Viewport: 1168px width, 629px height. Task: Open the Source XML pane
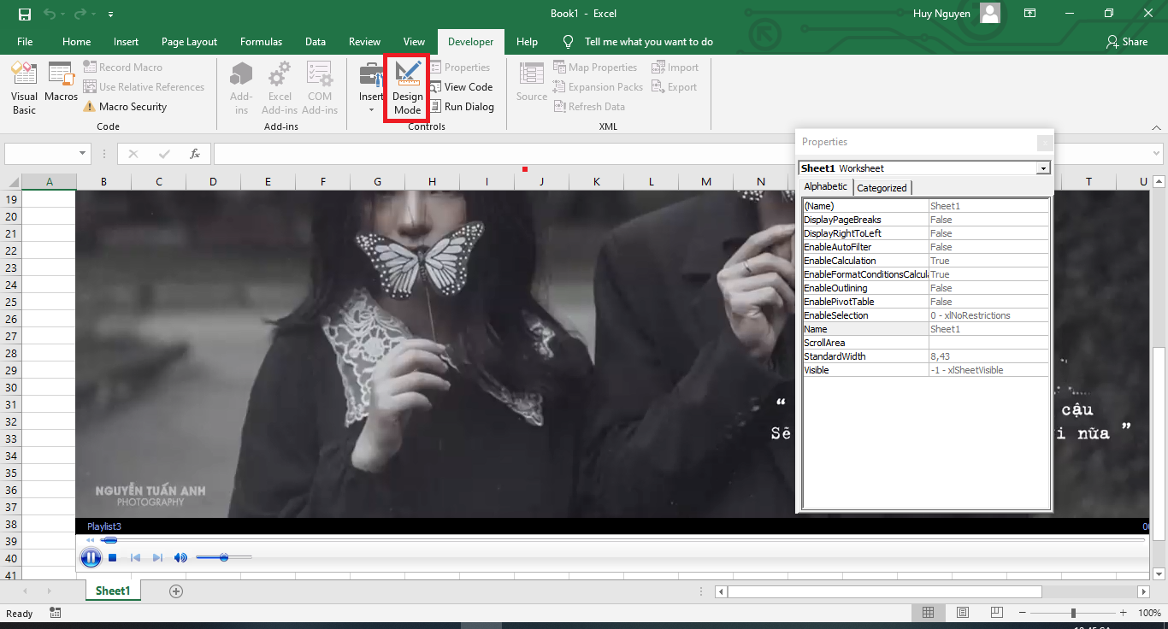point(530,86)
